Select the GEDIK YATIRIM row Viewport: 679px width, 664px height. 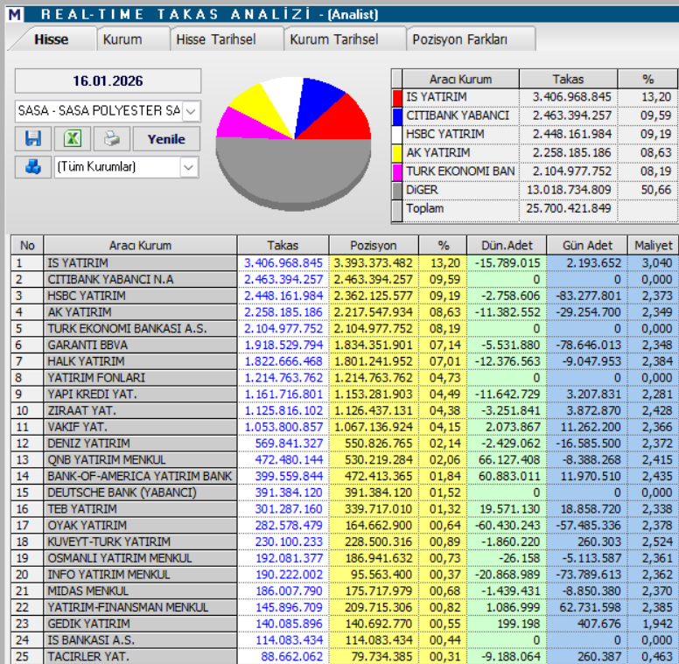[345, 624]
